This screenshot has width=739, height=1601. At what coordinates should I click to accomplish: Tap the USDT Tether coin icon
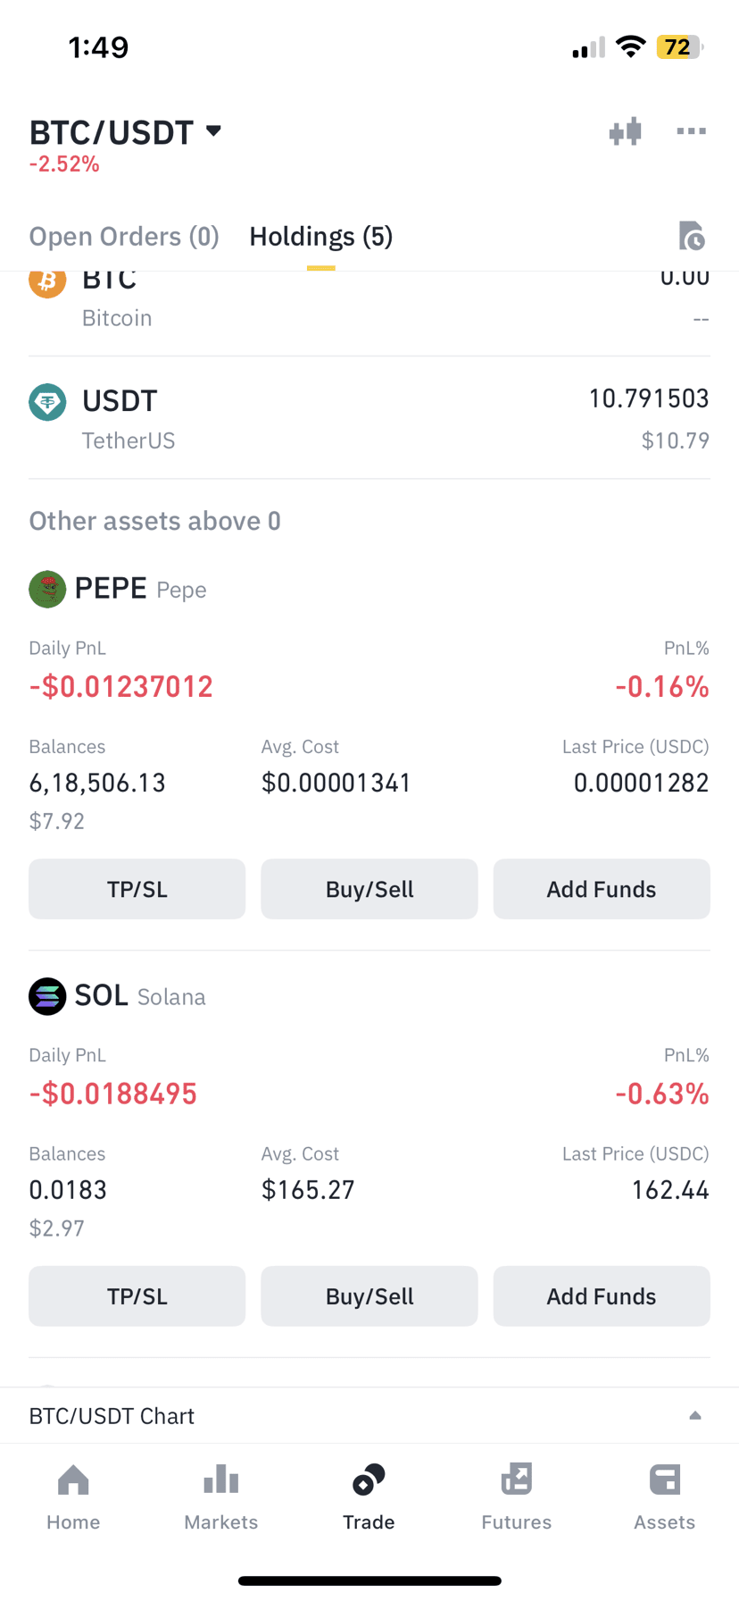click(47, 402)
